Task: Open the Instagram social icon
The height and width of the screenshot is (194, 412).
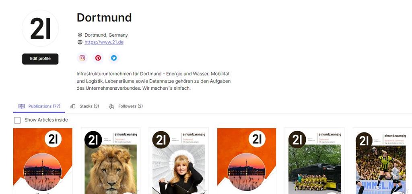Action: 82,58
